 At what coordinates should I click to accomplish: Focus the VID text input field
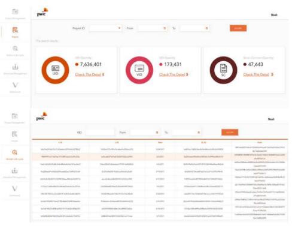click(101, 133)
